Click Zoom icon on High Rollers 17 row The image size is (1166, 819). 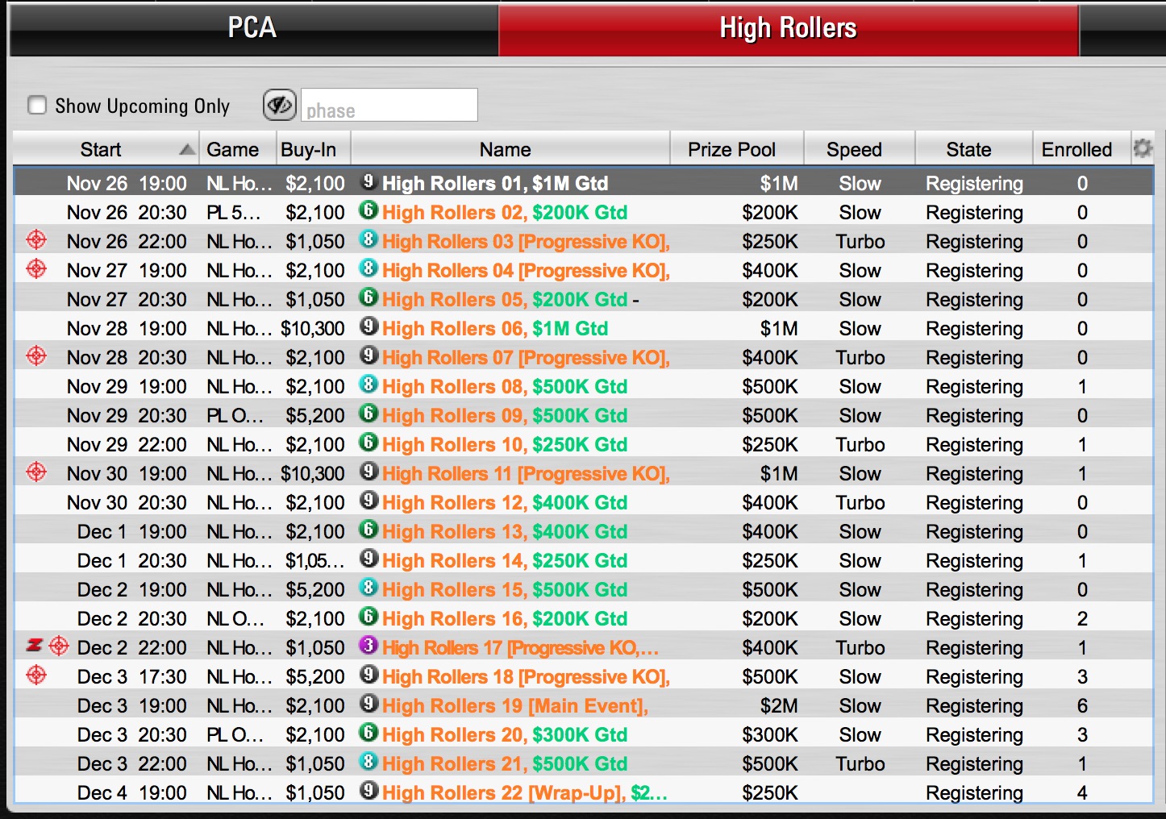(35, 646)
